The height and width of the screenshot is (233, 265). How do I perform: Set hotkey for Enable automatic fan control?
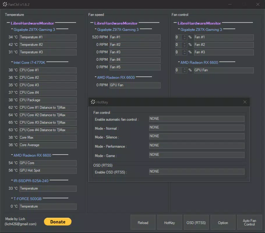pyautogui.click(x=197, y=119)
